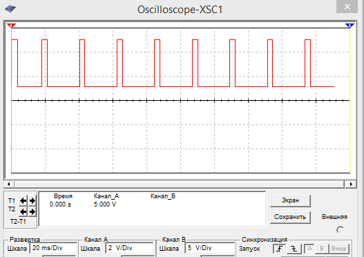Grab the red T1 cursor marker
Viewport: 364px width, 257px height.
[11, 26]
